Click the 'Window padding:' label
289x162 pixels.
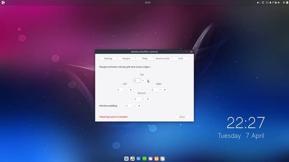click(x=108, y=106)
